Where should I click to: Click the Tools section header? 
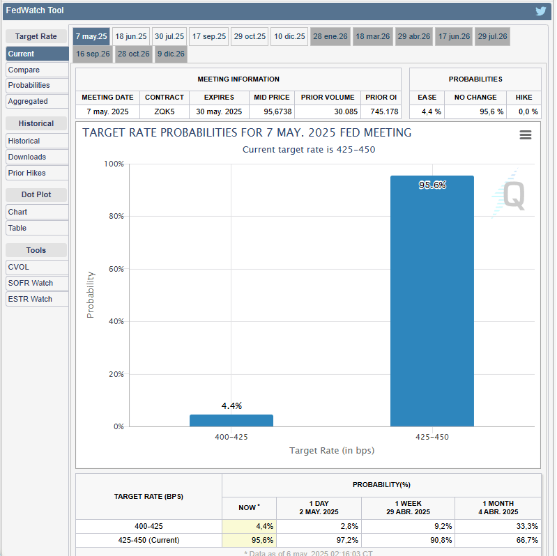click(36, 250)
